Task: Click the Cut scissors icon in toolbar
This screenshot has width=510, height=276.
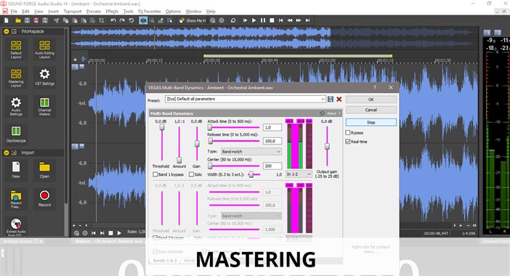Action: [x=57, y=20]
